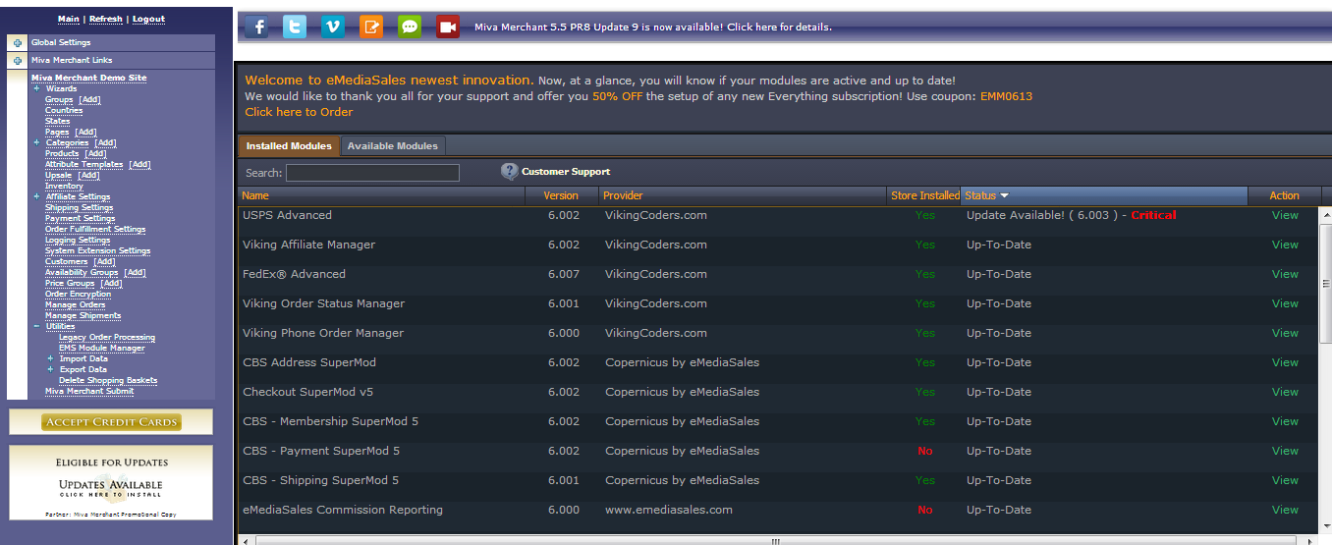Click the scroll up arrow of module list

(1325, 215)
